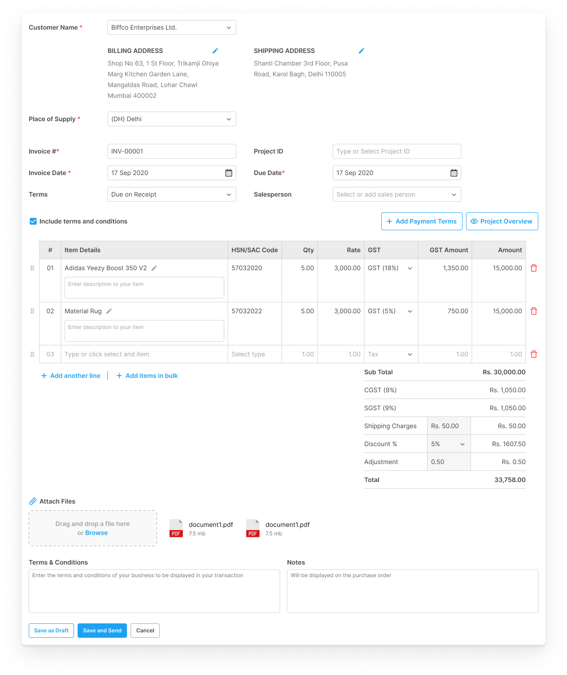Click the billing address edit pencil icon
Screen dimensions: 567x675
(x=215, y=51)
